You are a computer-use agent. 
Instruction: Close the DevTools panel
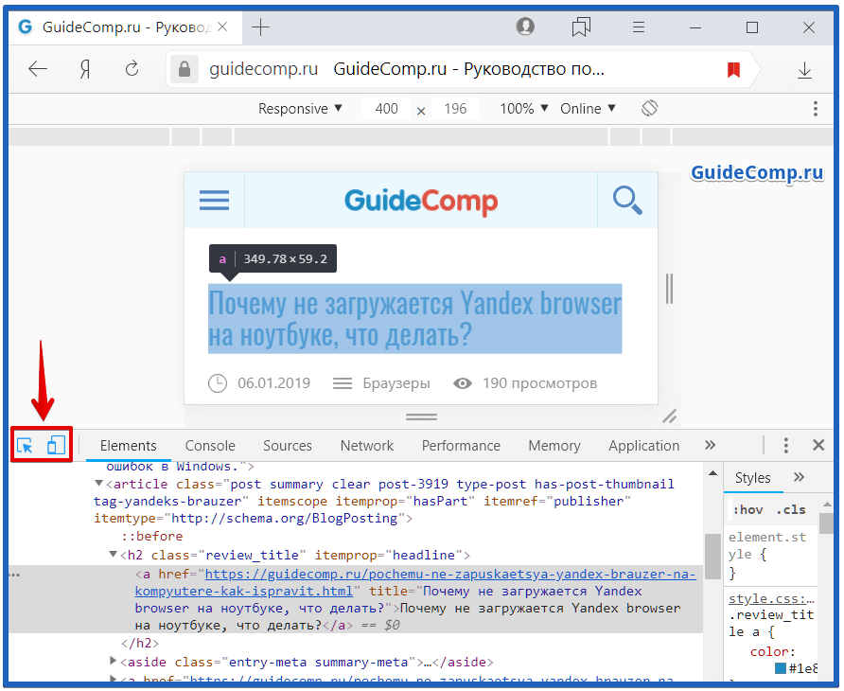pyautogui.click(x=818, y=445)
